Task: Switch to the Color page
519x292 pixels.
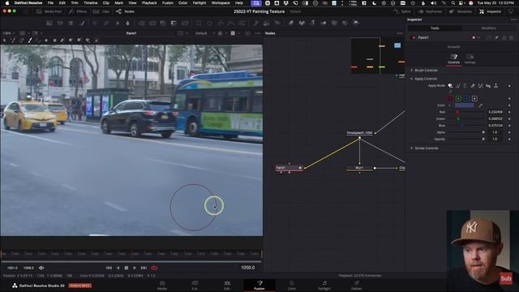Action: click(x=292, y=286)
